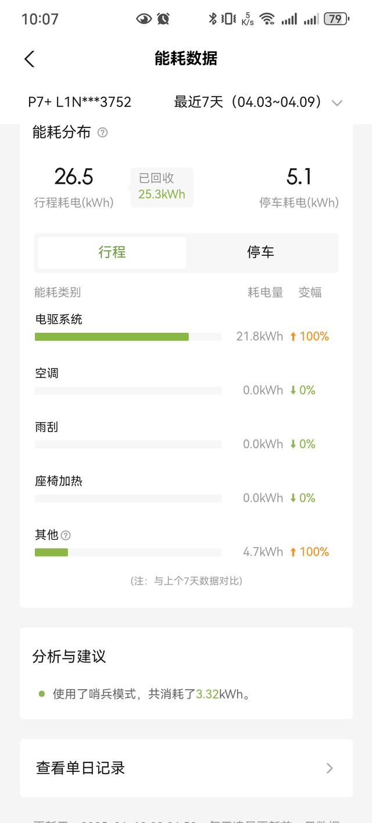Tap the Bluetooth status bar icon
This screenshot has height=823, width=372.
click(x=213, y=19)
